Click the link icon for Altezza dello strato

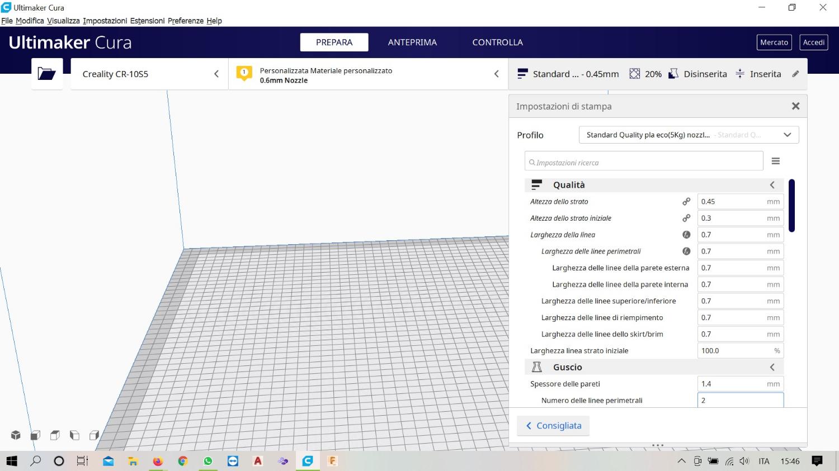pyautogui.click(x=686, y=202)
